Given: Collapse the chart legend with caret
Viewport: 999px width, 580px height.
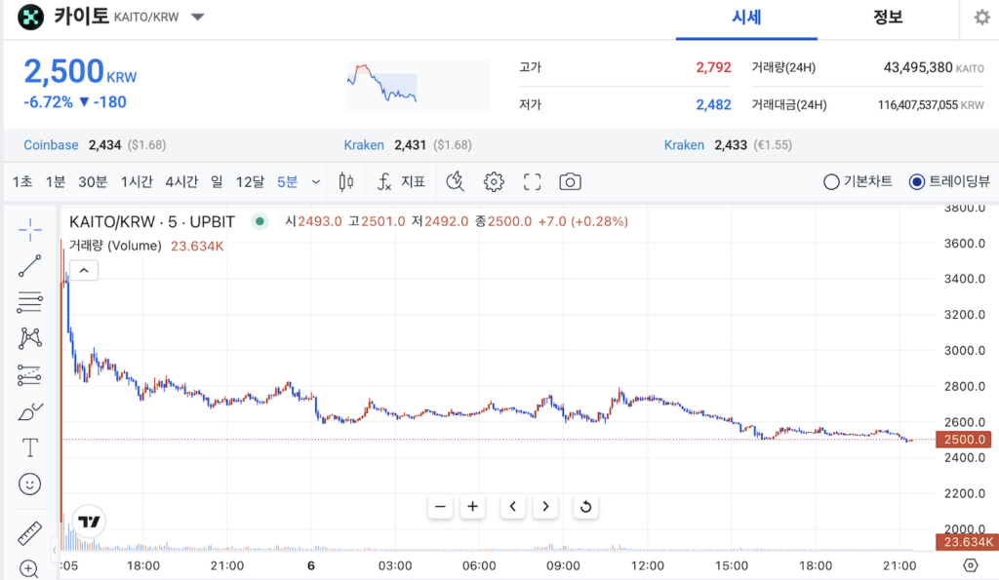Looking at the screenshot, I should point(84,271).
